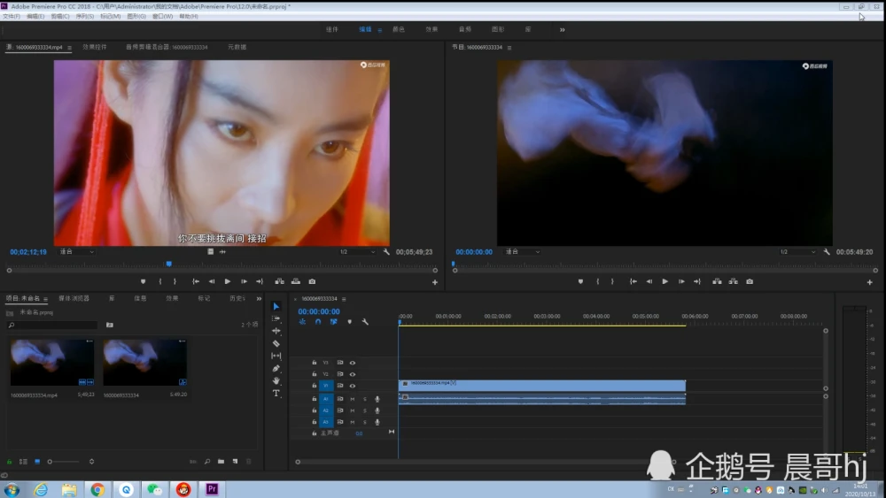The width and height of the screenshot is (886, 498).
Task: Select the Razor tool
Action: (276, 343)
